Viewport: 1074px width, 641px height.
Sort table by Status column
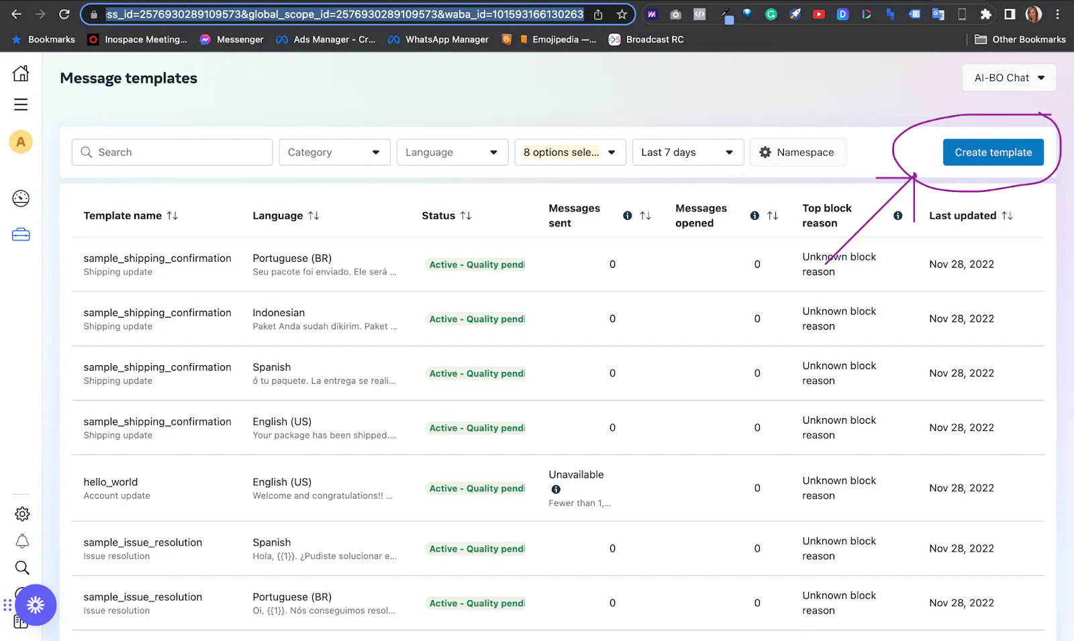click(x=466, y=215)
